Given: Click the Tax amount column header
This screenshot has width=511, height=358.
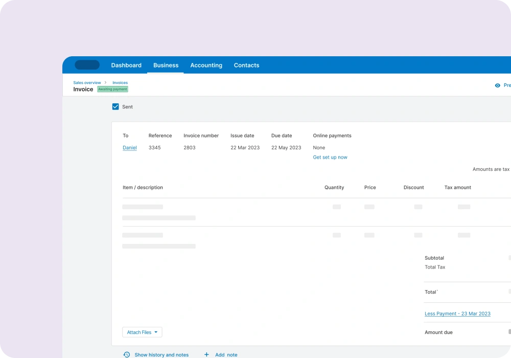Looking at the screenshot, I should coord(457,188).
